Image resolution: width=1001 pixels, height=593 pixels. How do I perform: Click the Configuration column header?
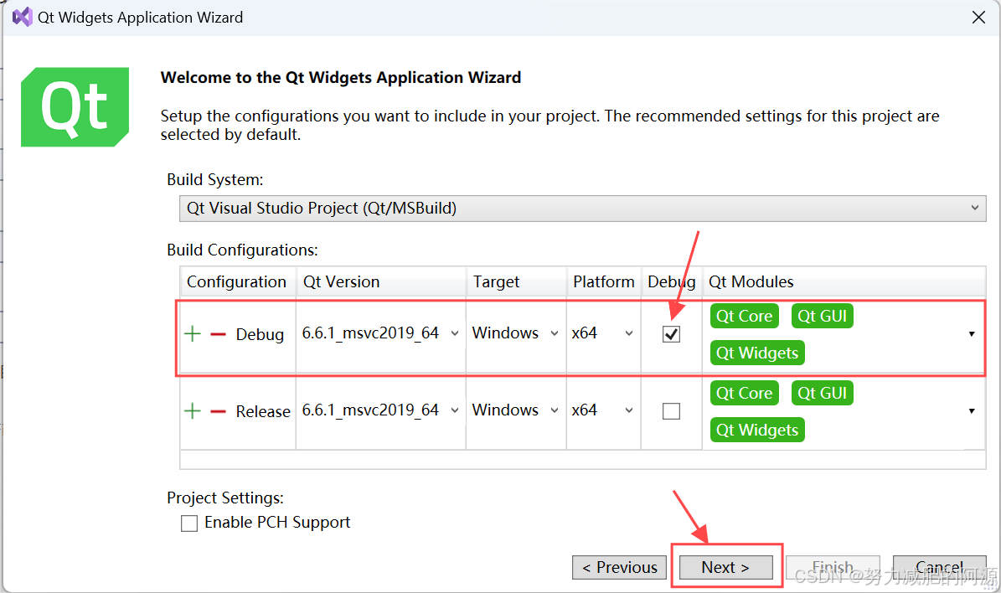click(x=238, y=282)
